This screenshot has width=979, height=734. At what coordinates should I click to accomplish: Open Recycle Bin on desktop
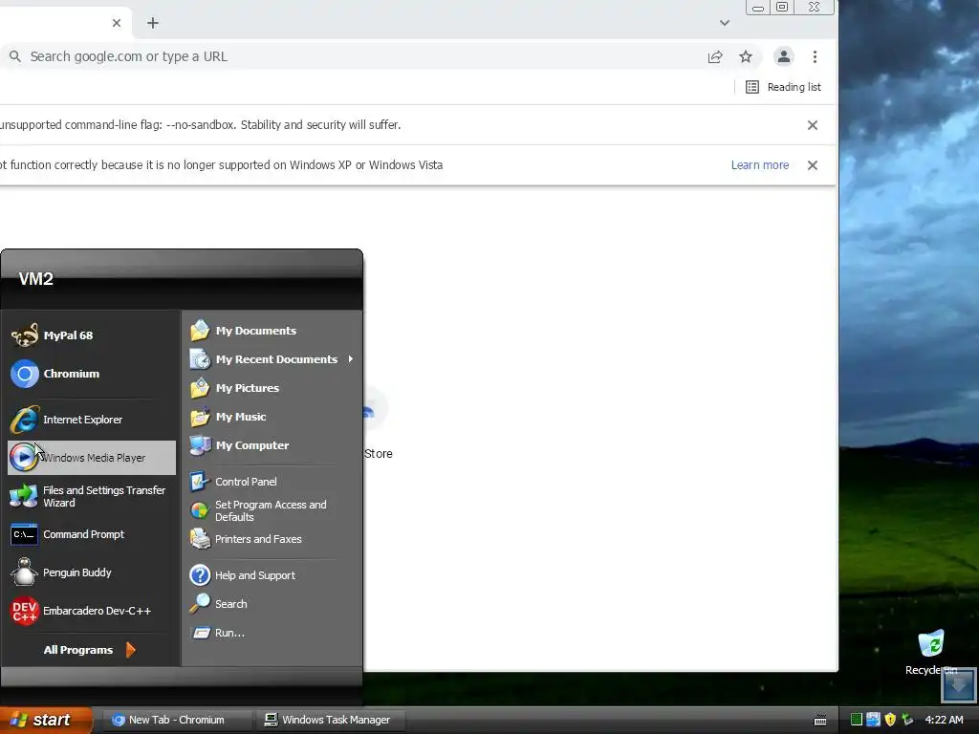click(931, 652)
